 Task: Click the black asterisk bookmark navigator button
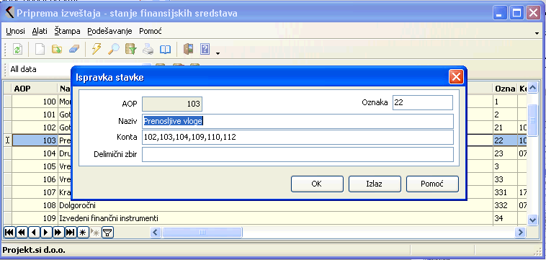point(83,233)
